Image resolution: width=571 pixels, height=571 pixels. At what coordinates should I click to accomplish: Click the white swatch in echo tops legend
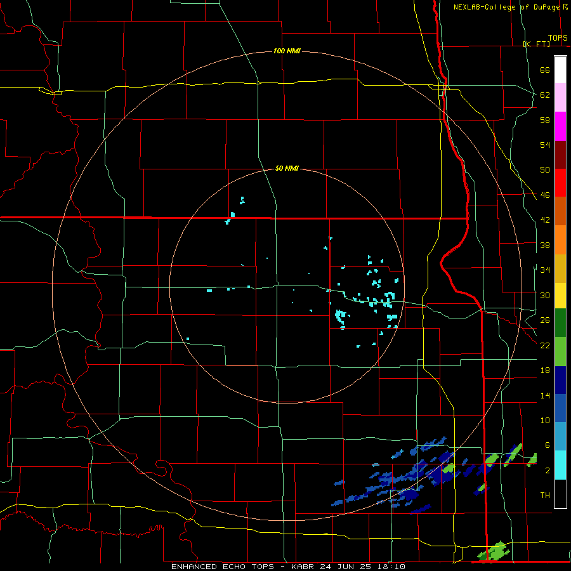tap(560, 70)
